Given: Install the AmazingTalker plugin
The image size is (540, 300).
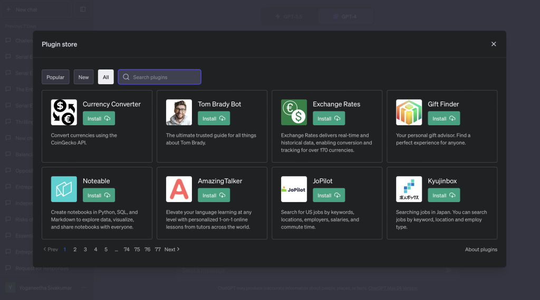Looking at the screenshot, I should pos(214,195).
